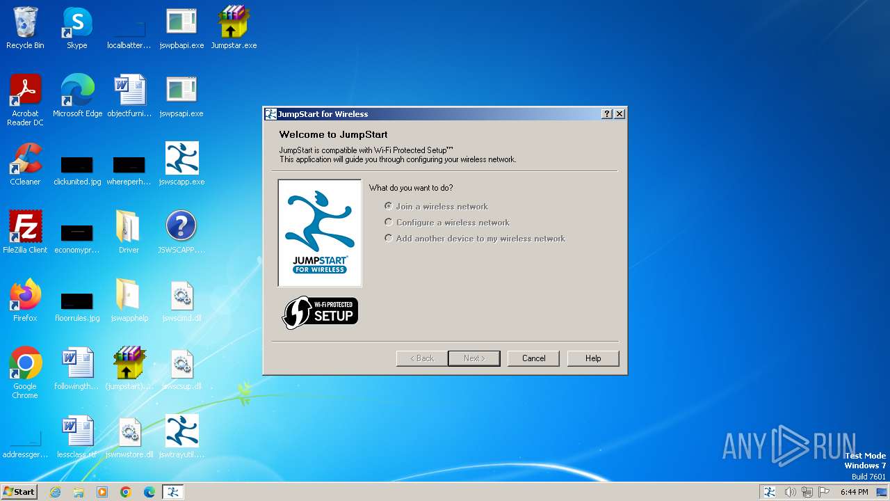Image resolution: width=890 pixels, height=501 pixels.
Task: Open FileZilla Client shortcut
Action: point(25,232)
